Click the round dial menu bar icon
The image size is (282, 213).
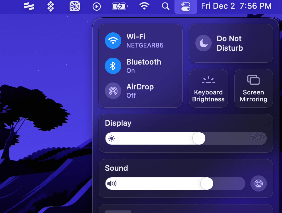coord(75,6)
